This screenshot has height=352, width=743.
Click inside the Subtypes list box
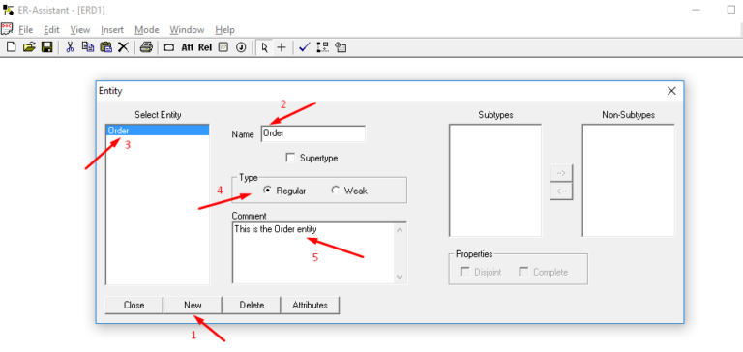point(495,181)
